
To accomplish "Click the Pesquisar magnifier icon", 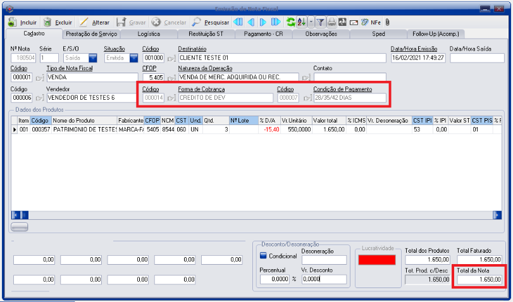I will [x=211, y=22].
